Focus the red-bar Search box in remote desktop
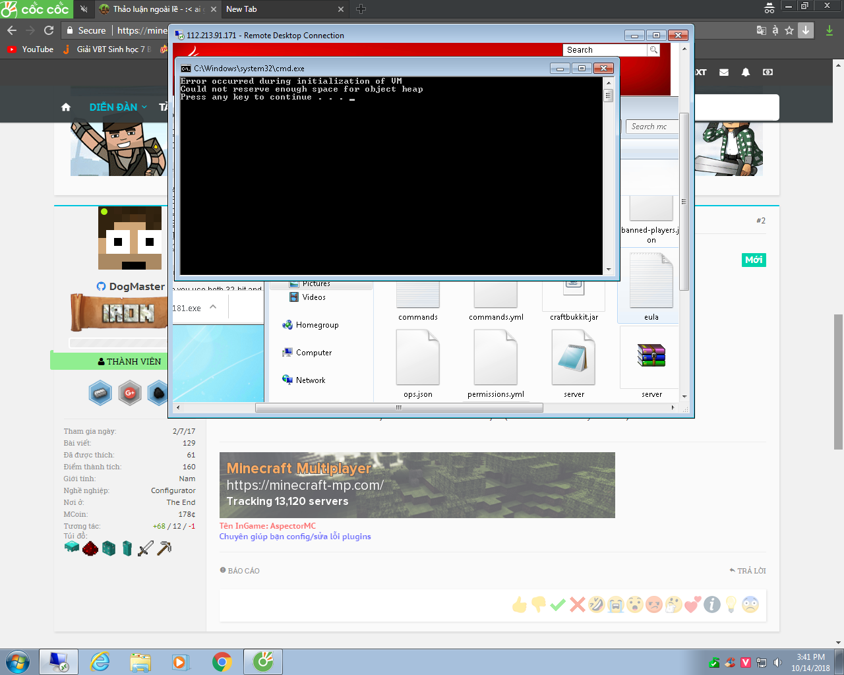 click(x=605, y=50)
